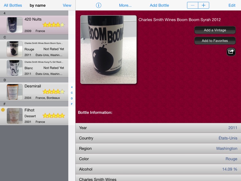Screen dimensions: 241x181
Task: Click Edit in top bar
Action: tap(232, 5)
